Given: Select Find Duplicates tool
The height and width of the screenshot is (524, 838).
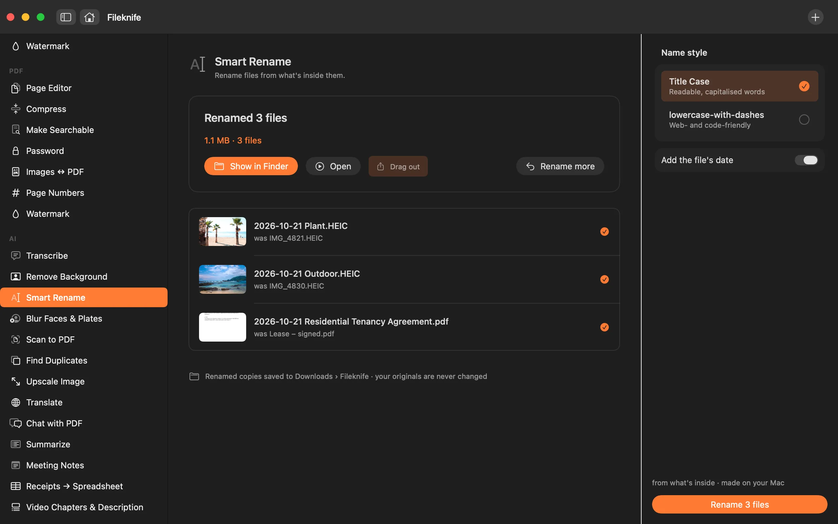Looking at the screenshot, I should pyautogui.click(x=84, y=361).
